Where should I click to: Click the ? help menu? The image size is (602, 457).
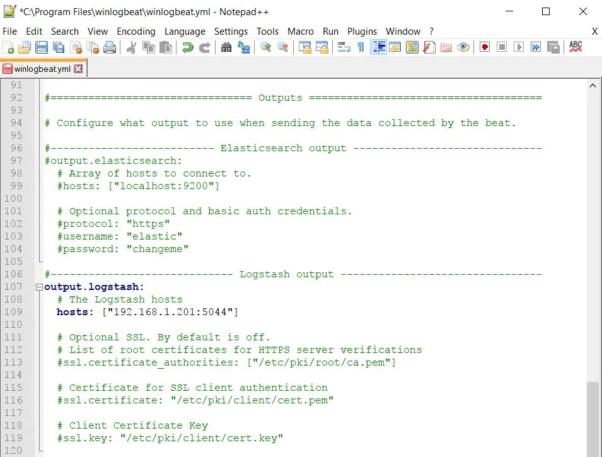click(431, 31)
